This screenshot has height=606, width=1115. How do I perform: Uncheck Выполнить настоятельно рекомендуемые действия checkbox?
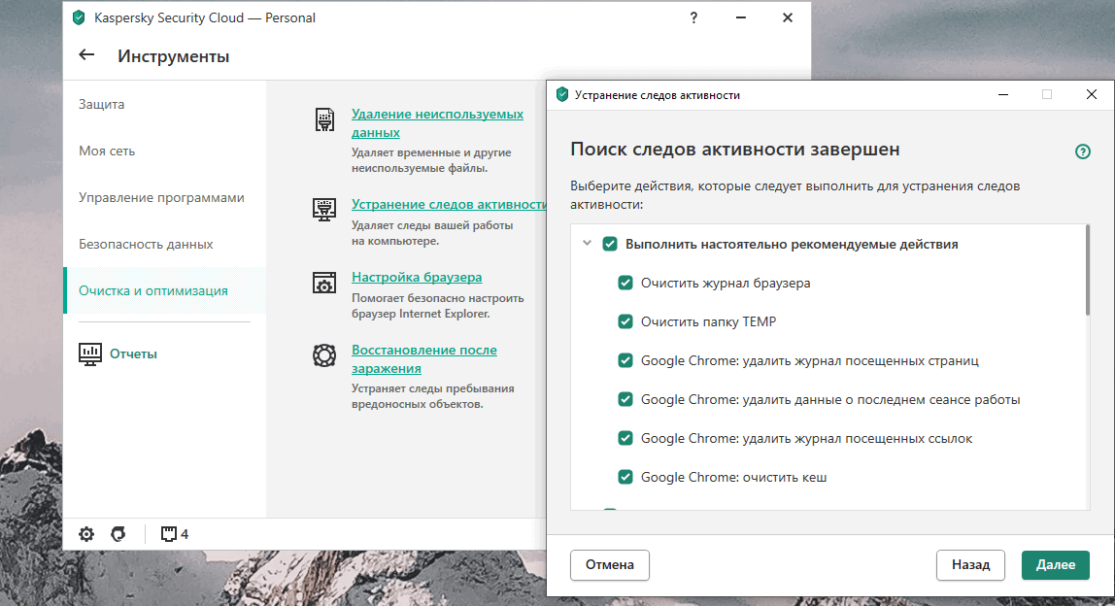(x=609, y=244)
